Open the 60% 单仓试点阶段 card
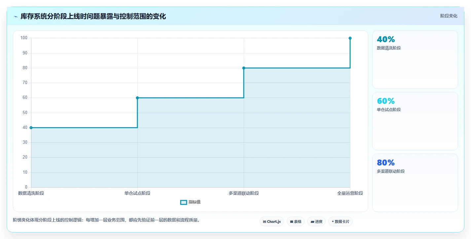471x239 pixels. 415,121
